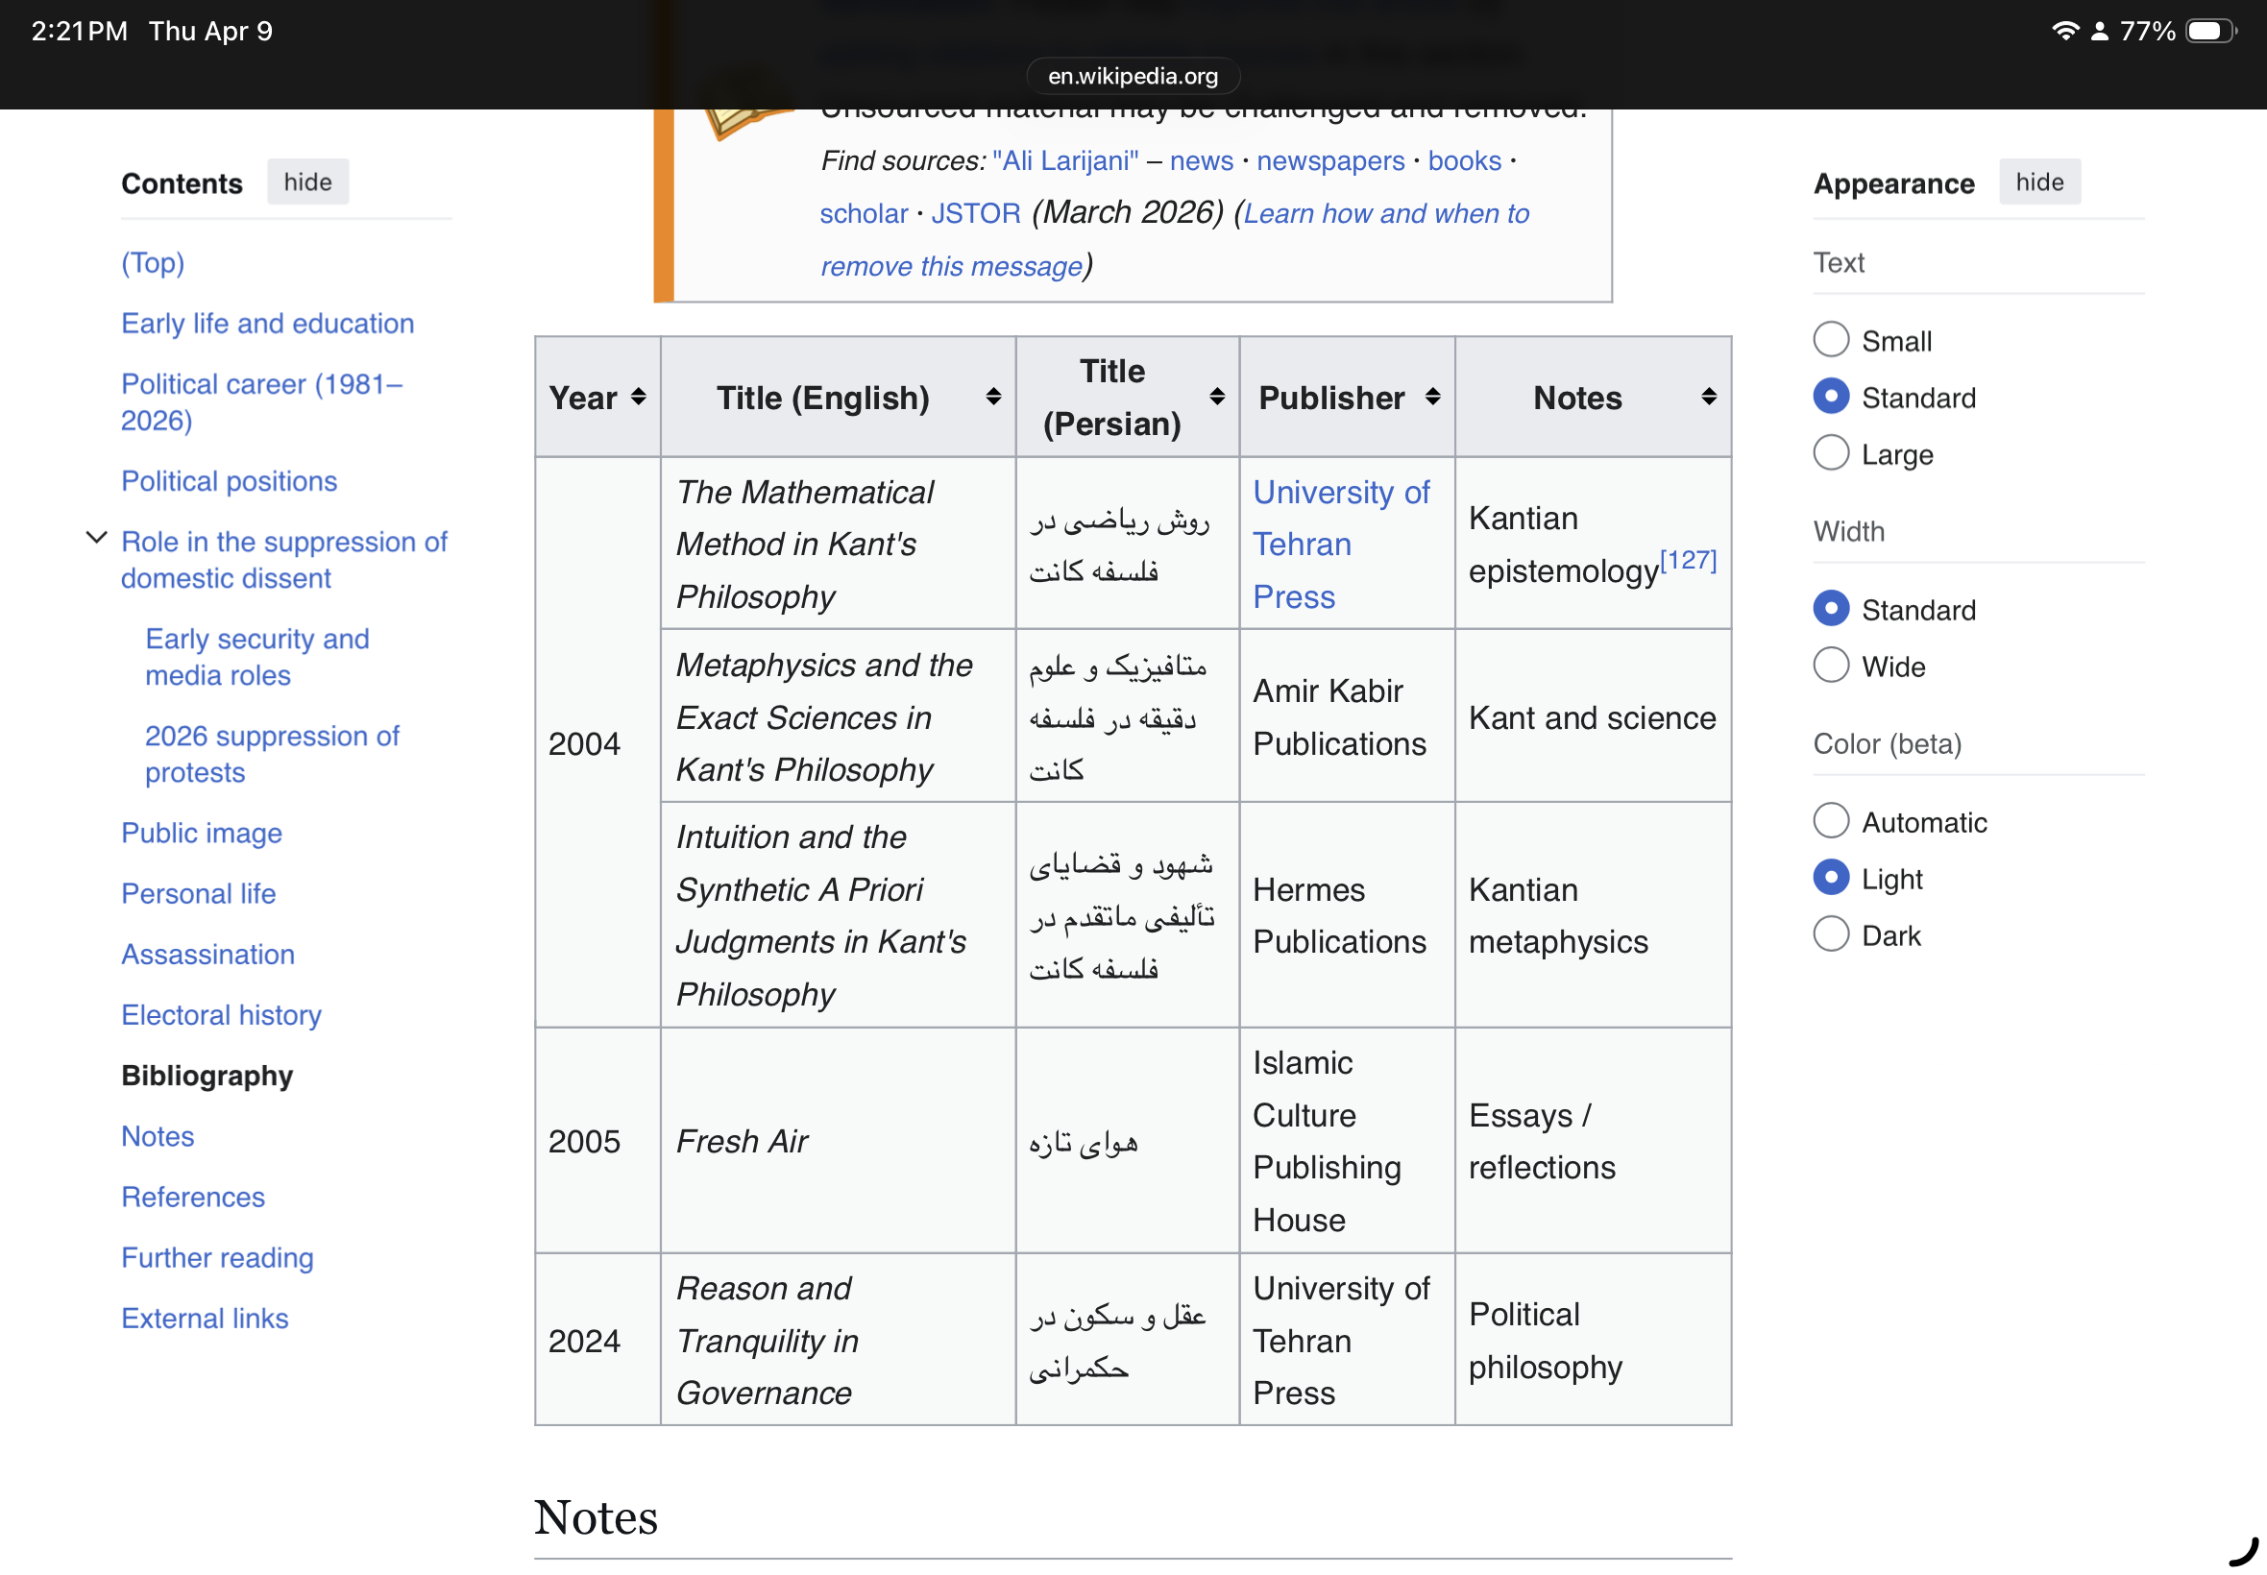
Task: Sort by Publisher column arrow icon
Action: click(1432, 397)
